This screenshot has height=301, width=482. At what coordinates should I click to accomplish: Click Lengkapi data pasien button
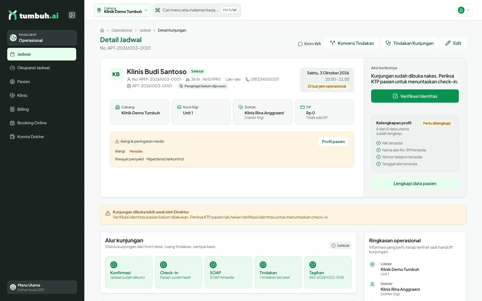tap(415, 184)
